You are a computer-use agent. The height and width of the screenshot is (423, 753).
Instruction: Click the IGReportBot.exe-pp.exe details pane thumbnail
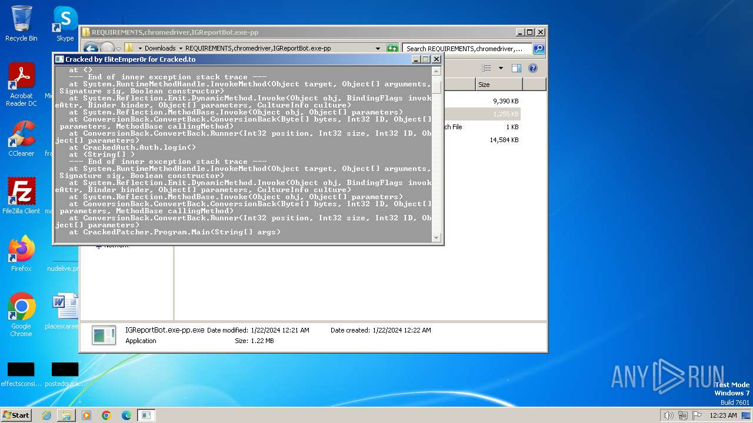coord(104,335)
